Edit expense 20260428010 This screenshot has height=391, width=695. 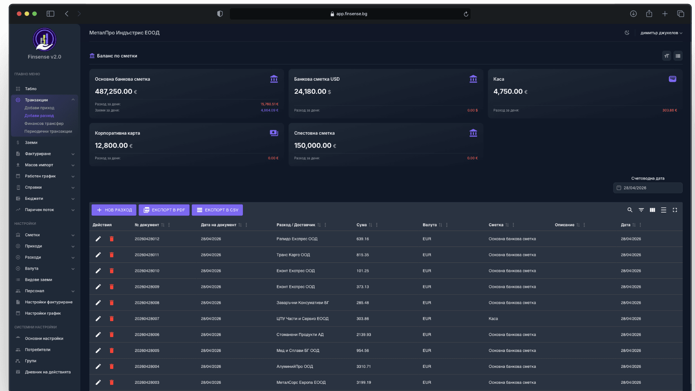click(98, 271)
